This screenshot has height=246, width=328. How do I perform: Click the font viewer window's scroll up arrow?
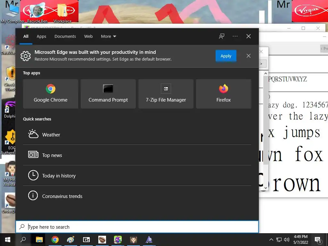pyautogui.click(x=266, y=73)
